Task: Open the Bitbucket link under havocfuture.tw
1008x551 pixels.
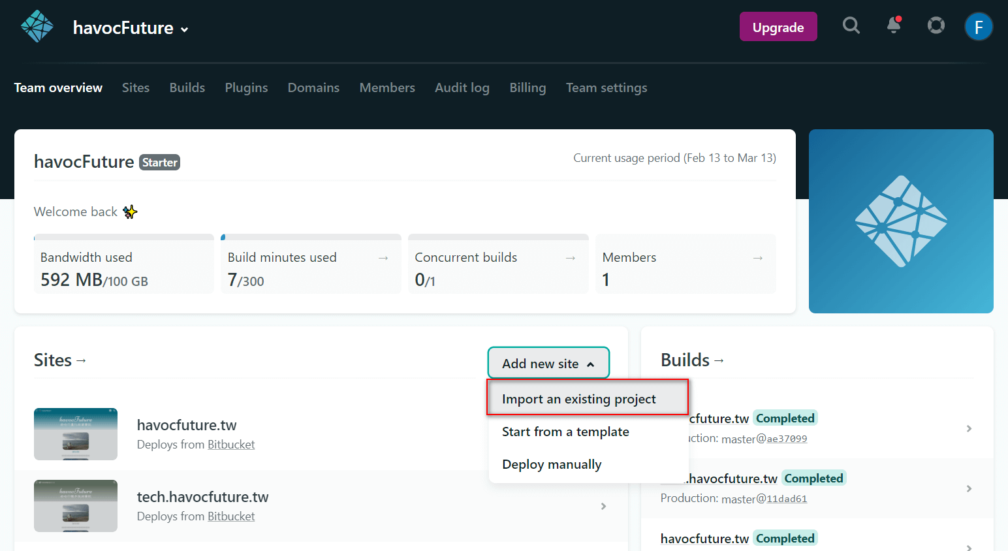Action: tap(231, 444)
